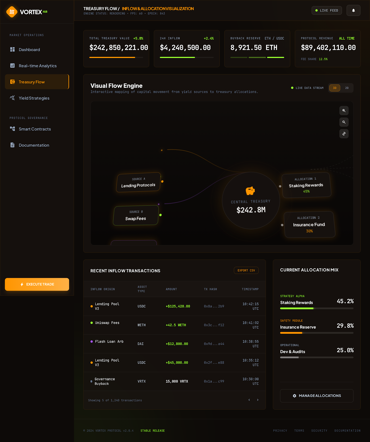Viewport: 370px width, 442px height.
Task: Open the Privacy footer link
Action: 280,431
